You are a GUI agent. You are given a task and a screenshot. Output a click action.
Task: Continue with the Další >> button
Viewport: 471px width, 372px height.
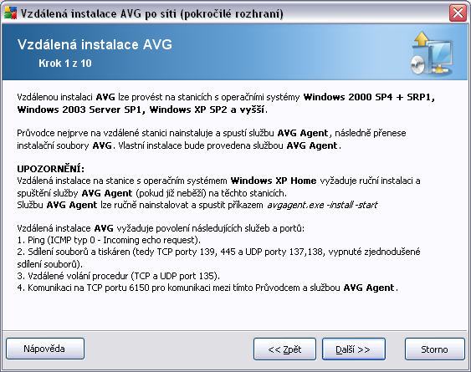point(354,349)
